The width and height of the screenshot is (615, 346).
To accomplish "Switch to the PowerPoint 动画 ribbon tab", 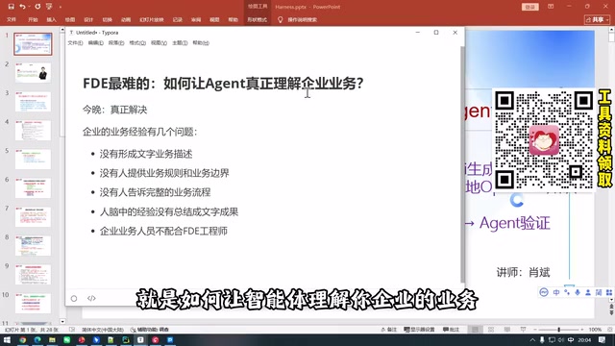I will click(126, 19).
